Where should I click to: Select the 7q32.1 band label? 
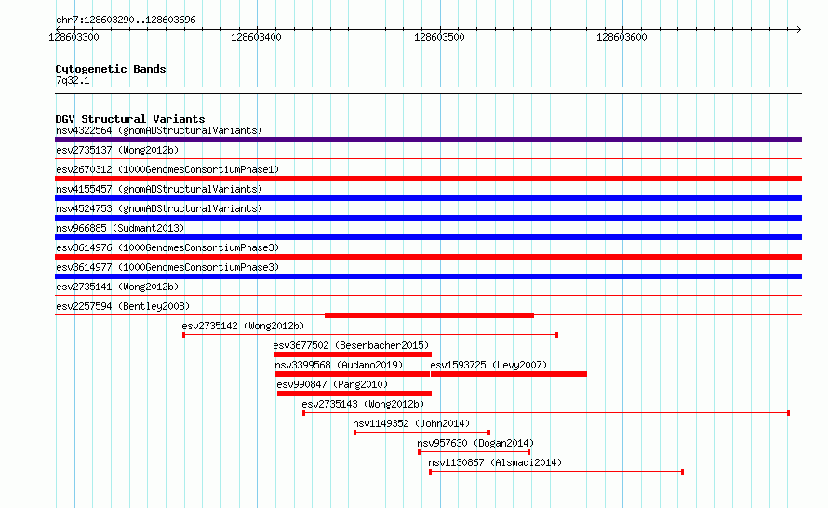click(x=73, y=80)
